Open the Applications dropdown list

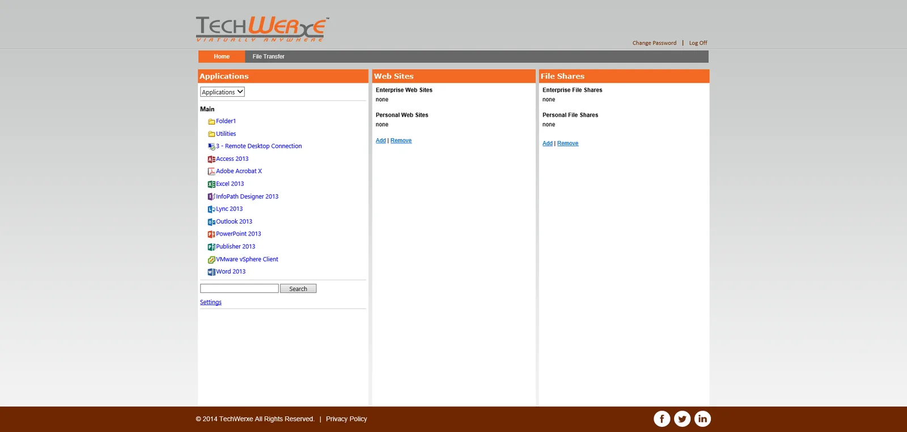[x=222, y=92]
